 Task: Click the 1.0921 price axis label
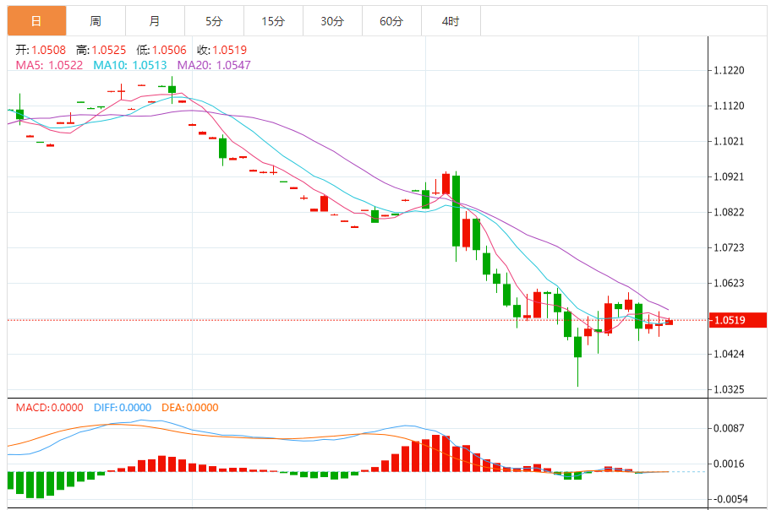[730, 176]
